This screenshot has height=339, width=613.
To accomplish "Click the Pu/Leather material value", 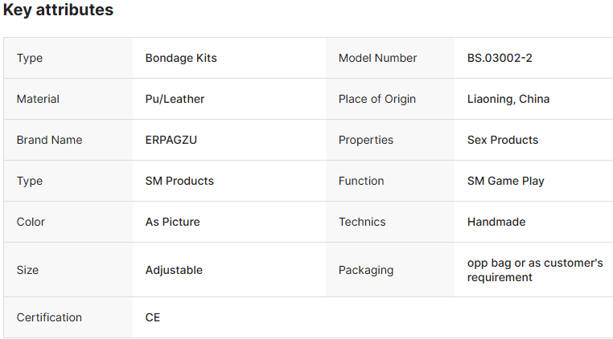I will point(175,99).
